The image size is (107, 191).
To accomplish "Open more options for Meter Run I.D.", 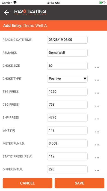I will (97, 145).
